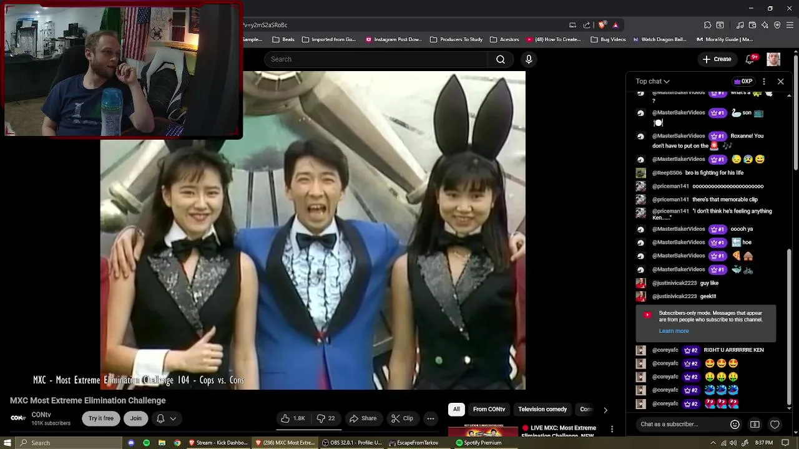Screen dimensions: 799x449
Task: Open the Bug Videos bookmark folder
Action: (x=607, y=39)
